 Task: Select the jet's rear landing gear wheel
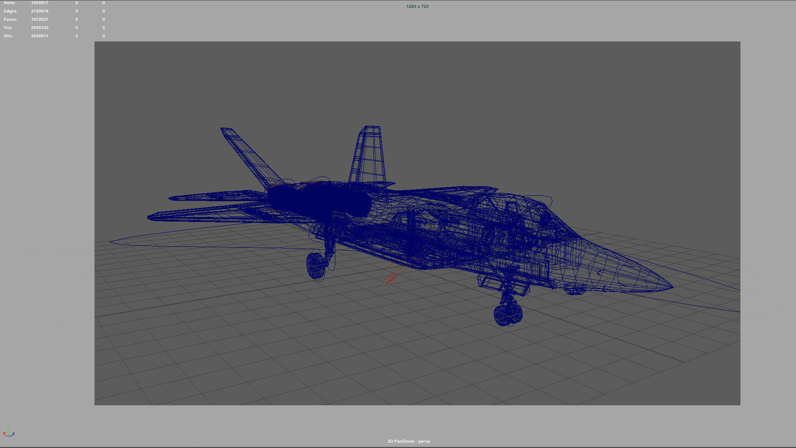tap(316, 265)
